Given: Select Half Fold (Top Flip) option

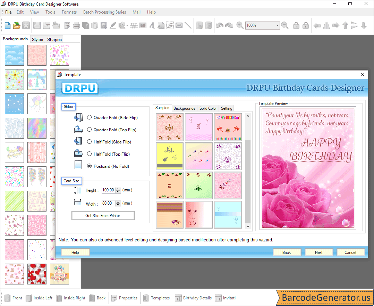Looking at the screenshot, I should click(89, 154).
